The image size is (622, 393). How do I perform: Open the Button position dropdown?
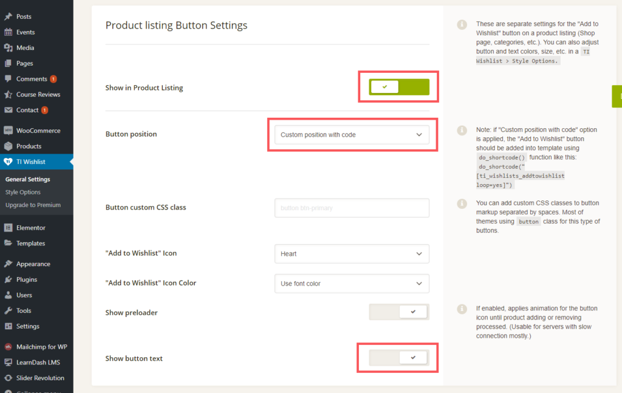(352, 135)
